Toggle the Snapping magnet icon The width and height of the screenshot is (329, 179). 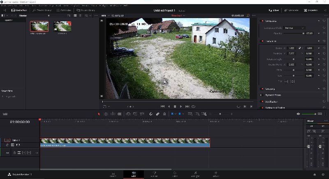click(x=151, y=114)
